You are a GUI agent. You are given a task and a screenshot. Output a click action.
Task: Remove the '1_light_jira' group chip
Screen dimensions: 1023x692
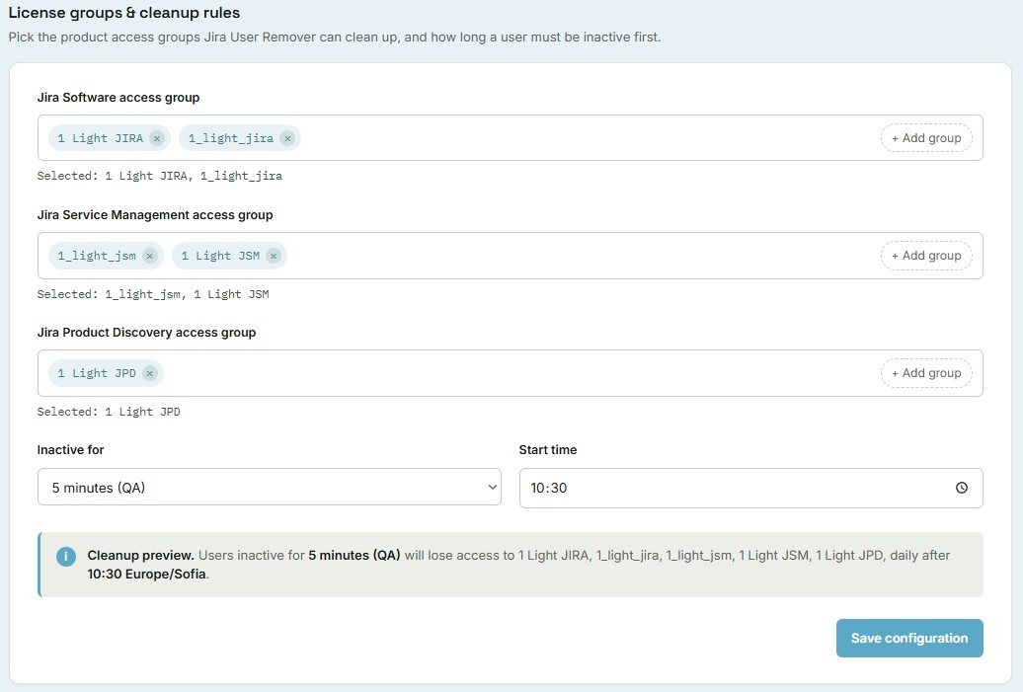tap(287, 138)
